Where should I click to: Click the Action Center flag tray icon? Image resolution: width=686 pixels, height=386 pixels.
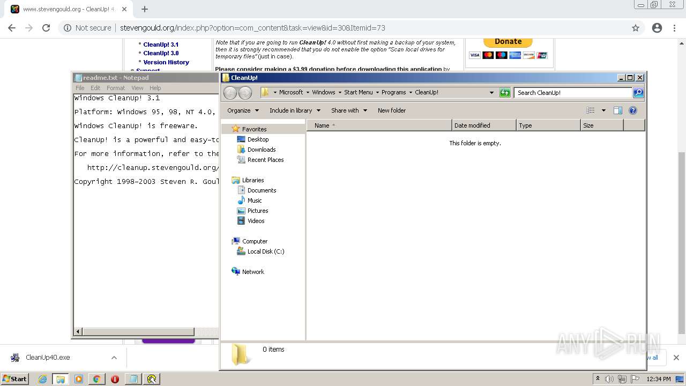tap(635, 379)
